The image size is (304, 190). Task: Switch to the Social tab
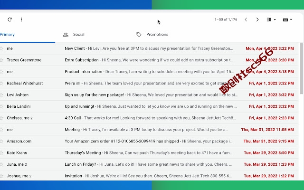coord(78,35)
